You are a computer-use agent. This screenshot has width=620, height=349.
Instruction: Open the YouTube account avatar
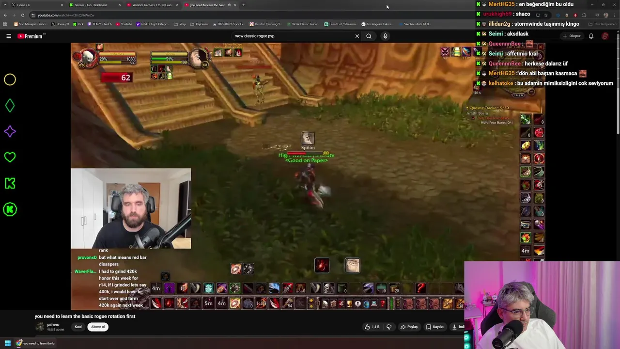point(605,36)
